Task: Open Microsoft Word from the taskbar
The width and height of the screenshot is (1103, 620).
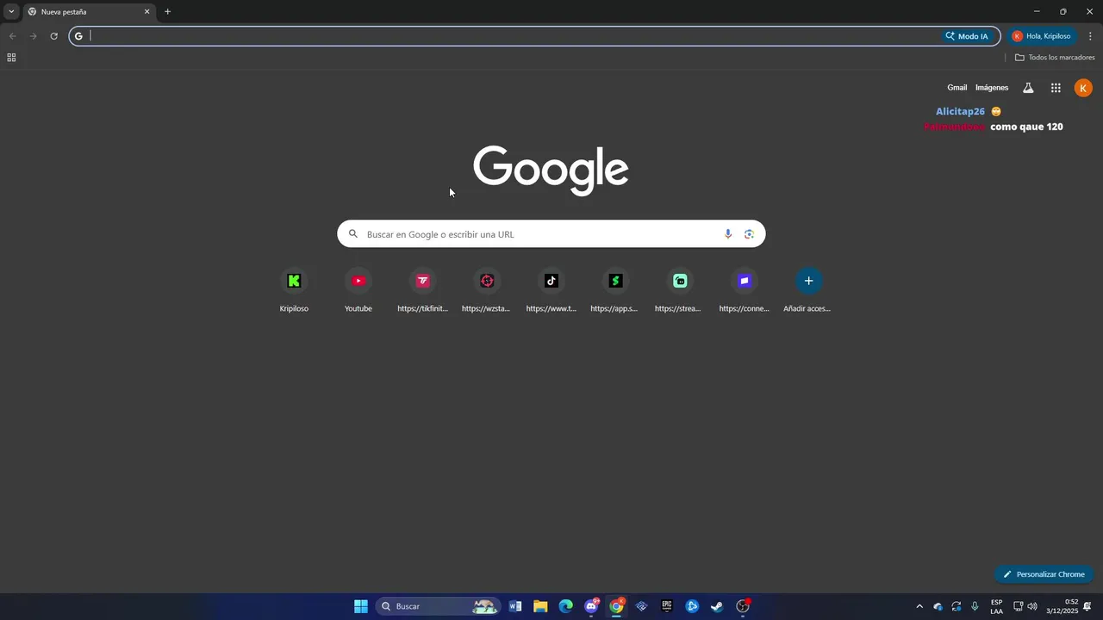Action: coord(515,606)
